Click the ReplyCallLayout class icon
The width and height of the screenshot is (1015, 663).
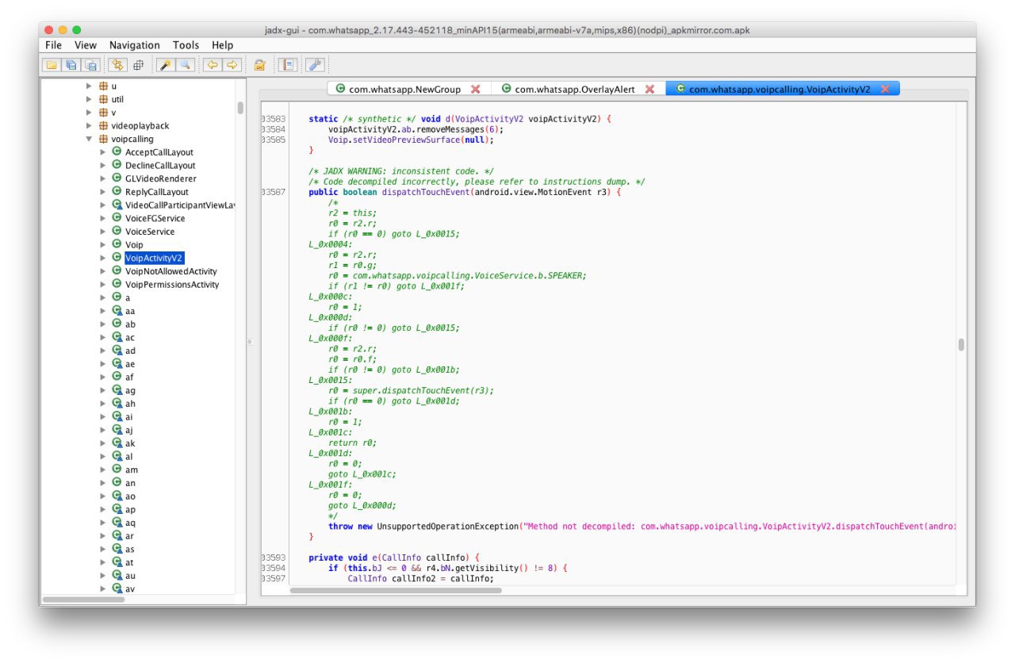(x=117, y=192)
